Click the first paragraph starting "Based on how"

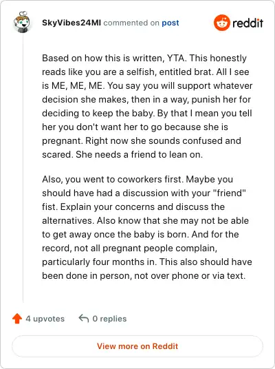tap(147, 106)
